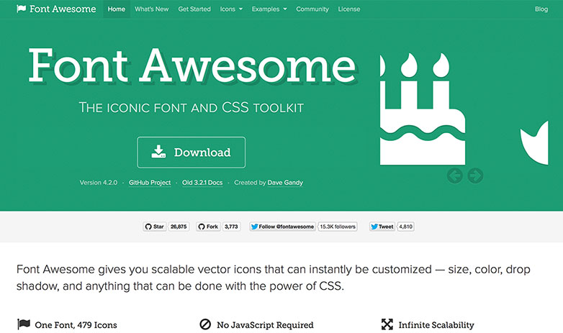Click the Font Awesome brand name in navbar
The image size is (563, 333).
pos(63,9)
